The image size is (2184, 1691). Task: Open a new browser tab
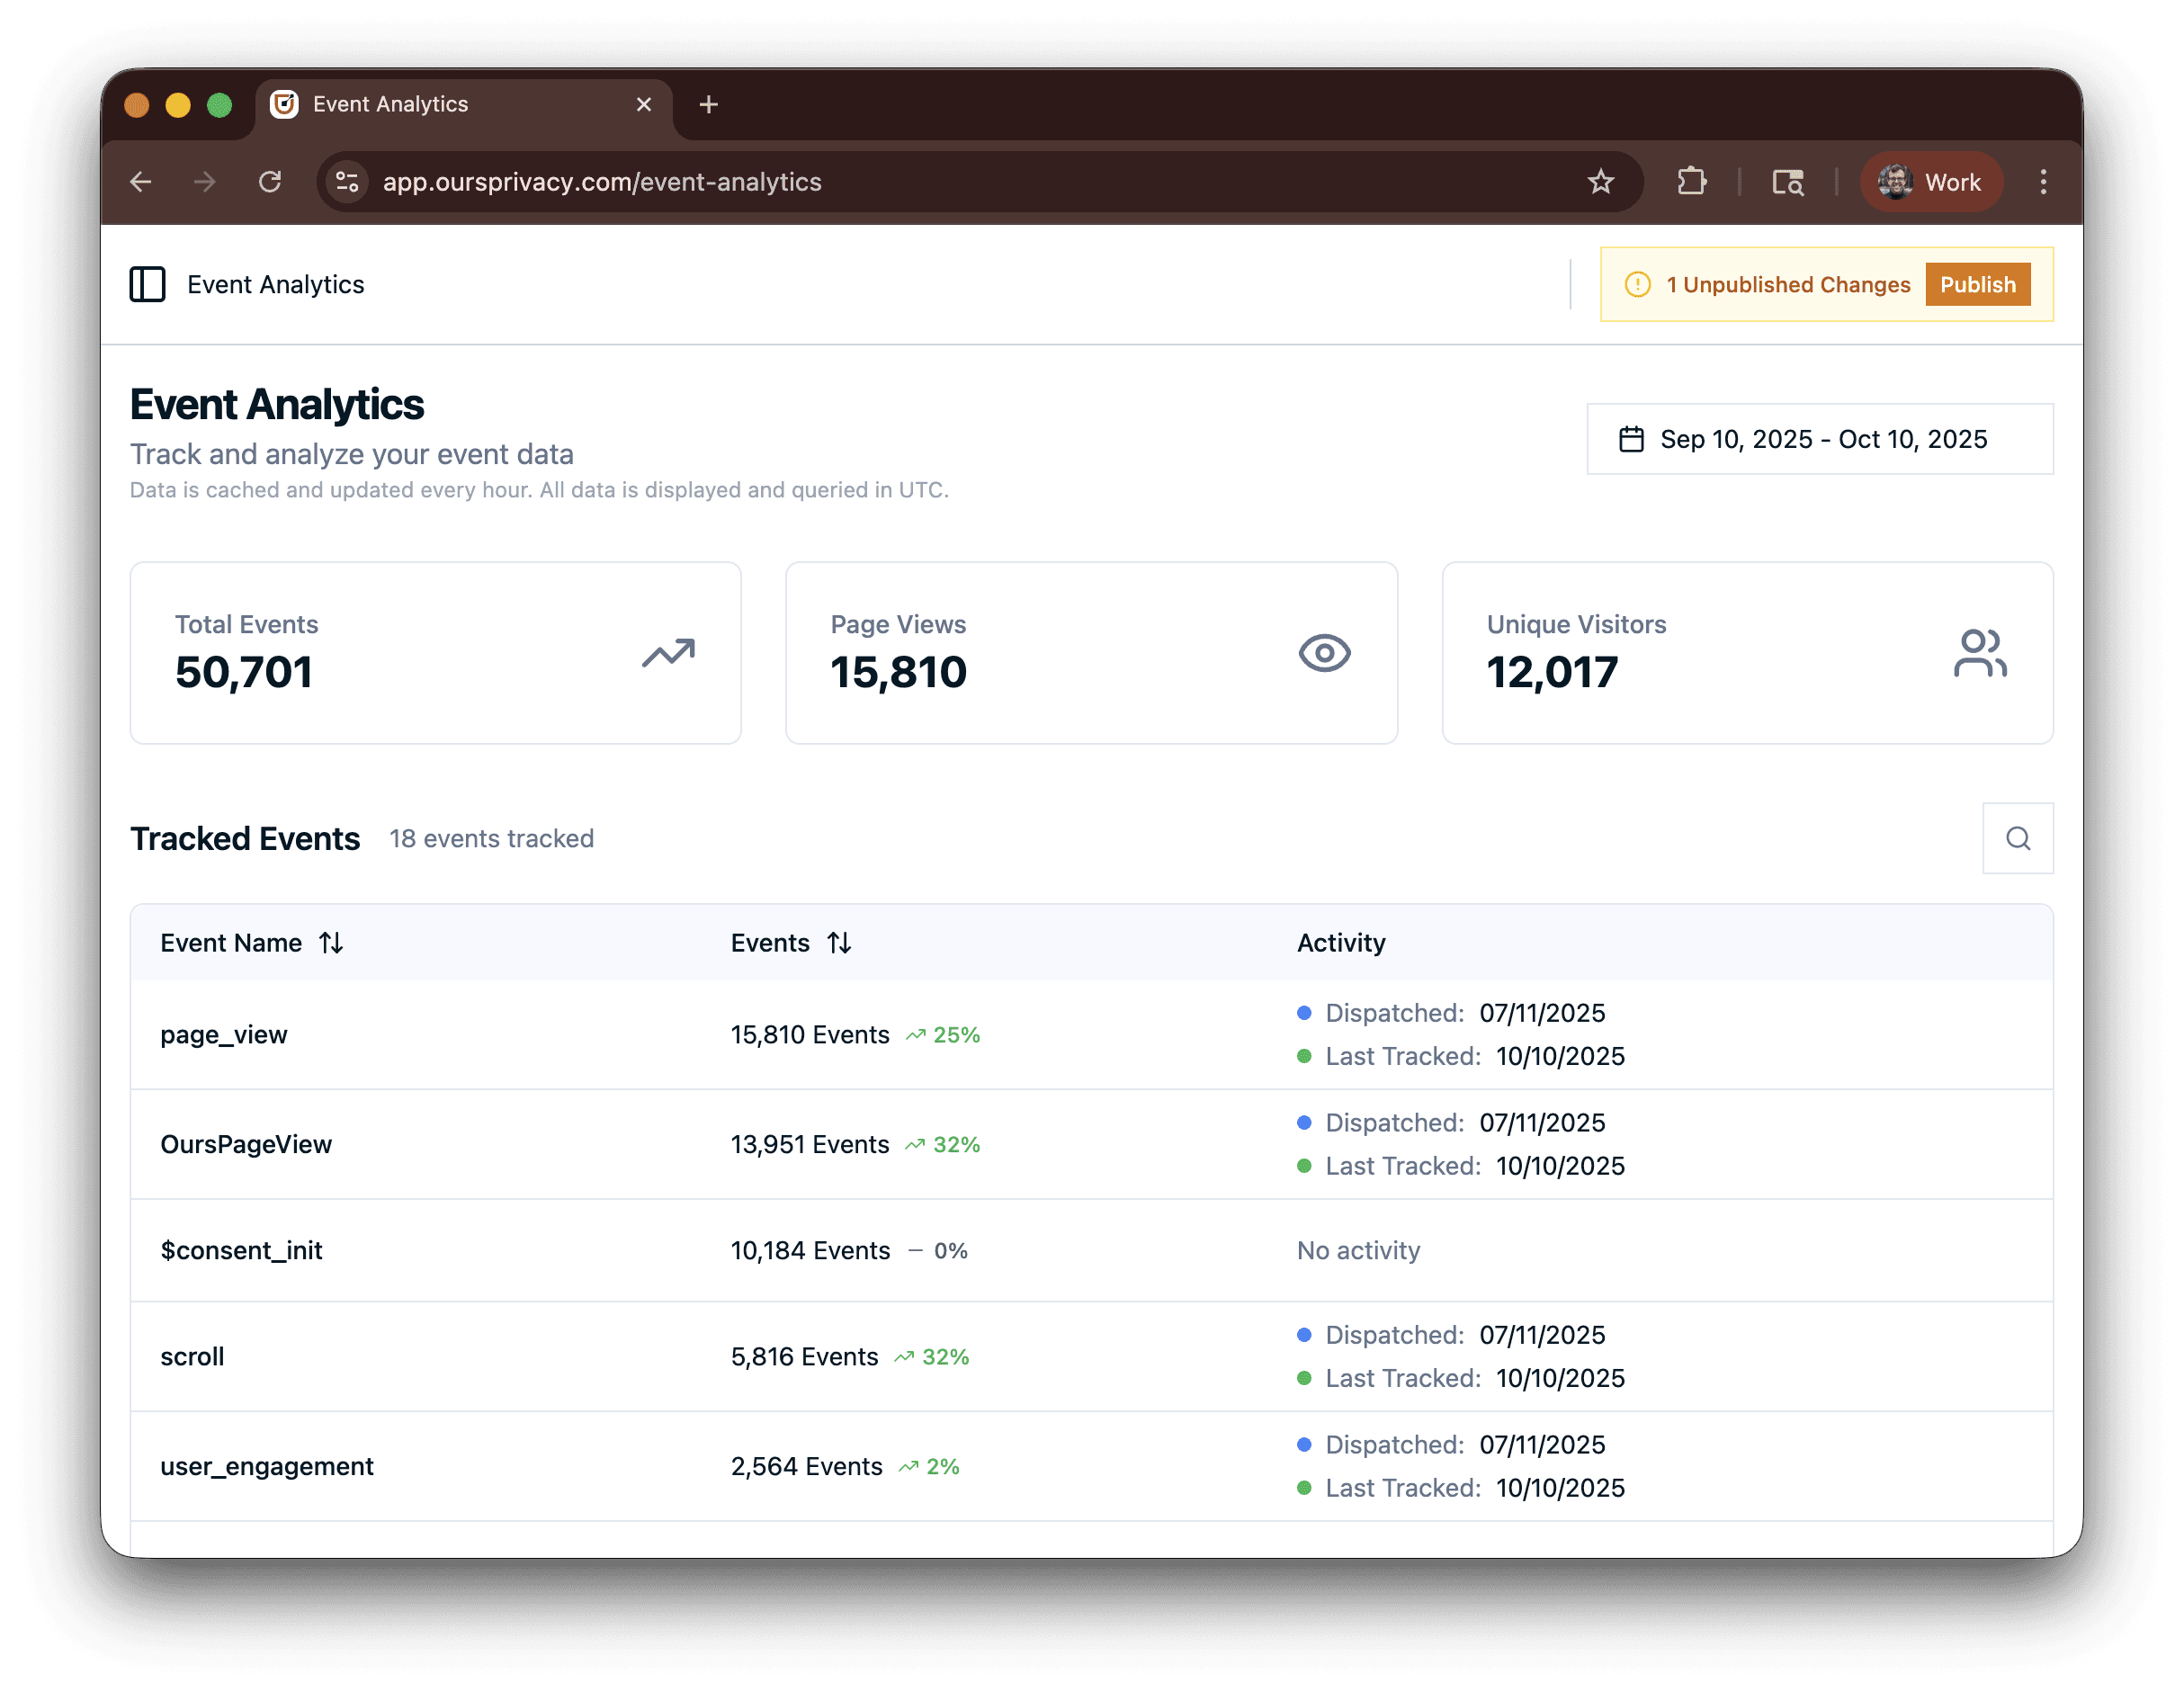pyautogui.click(x=708, y=105)
